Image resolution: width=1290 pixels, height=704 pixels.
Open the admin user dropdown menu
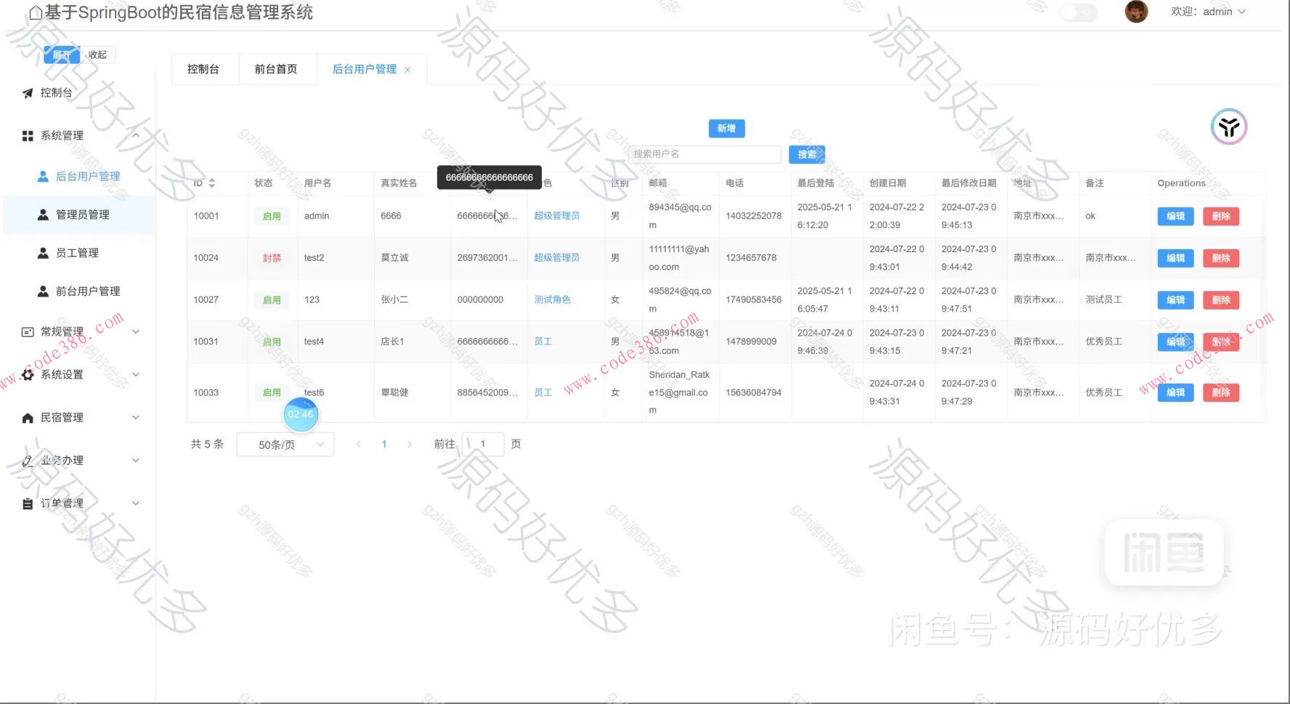[x=1208, y=12]
